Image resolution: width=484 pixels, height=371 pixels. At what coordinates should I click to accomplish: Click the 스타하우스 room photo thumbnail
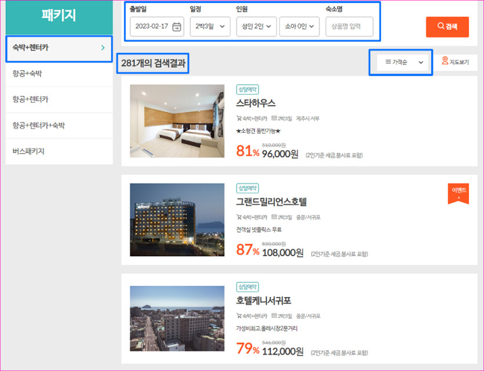pyautogui.click(x=177, y=121)
